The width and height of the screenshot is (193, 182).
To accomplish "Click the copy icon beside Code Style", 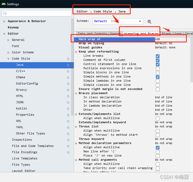I will click(x=68, y=59).
